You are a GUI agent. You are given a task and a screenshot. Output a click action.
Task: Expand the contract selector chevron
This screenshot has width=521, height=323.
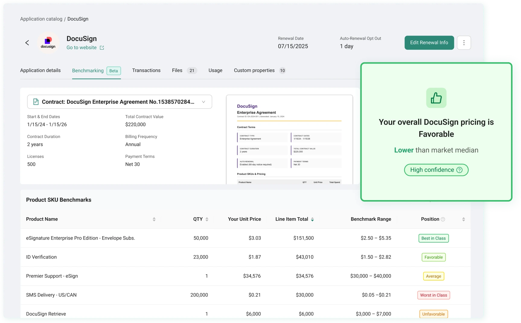point(203,102)
